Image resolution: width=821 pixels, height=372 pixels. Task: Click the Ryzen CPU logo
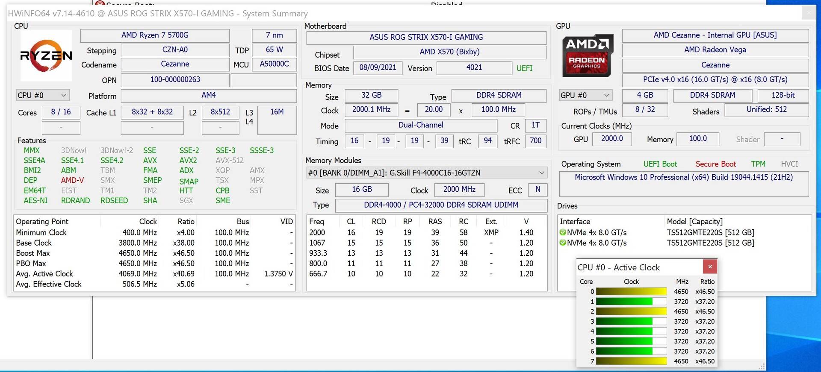click(46, 56)
